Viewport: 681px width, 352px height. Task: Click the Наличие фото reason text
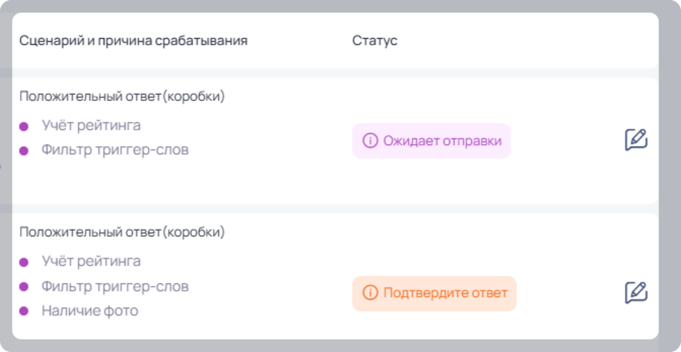(90, 311)
